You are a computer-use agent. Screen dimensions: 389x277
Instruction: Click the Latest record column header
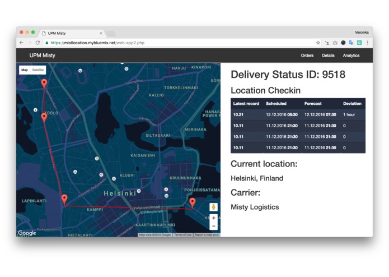click(x=246, y=104)
